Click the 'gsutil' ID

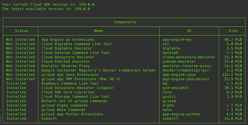tap(169, 97)
